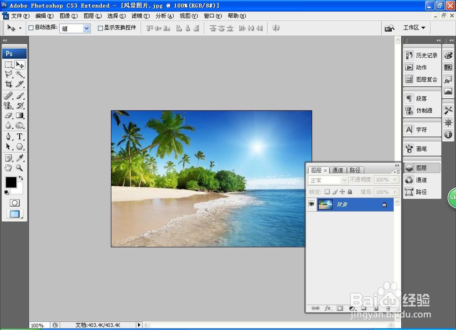
Task: Toggle Quick Mask mode
Action: (x=15, y=203)
